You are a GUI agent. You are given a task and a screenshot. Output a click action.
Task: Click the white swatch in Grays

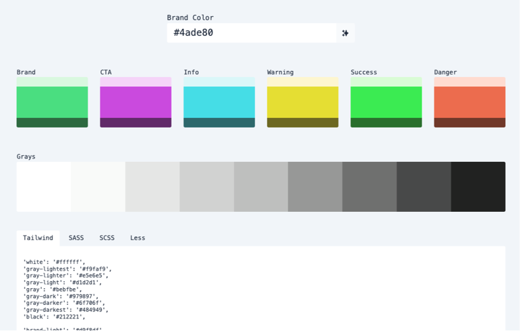click(x=44, y=187)
